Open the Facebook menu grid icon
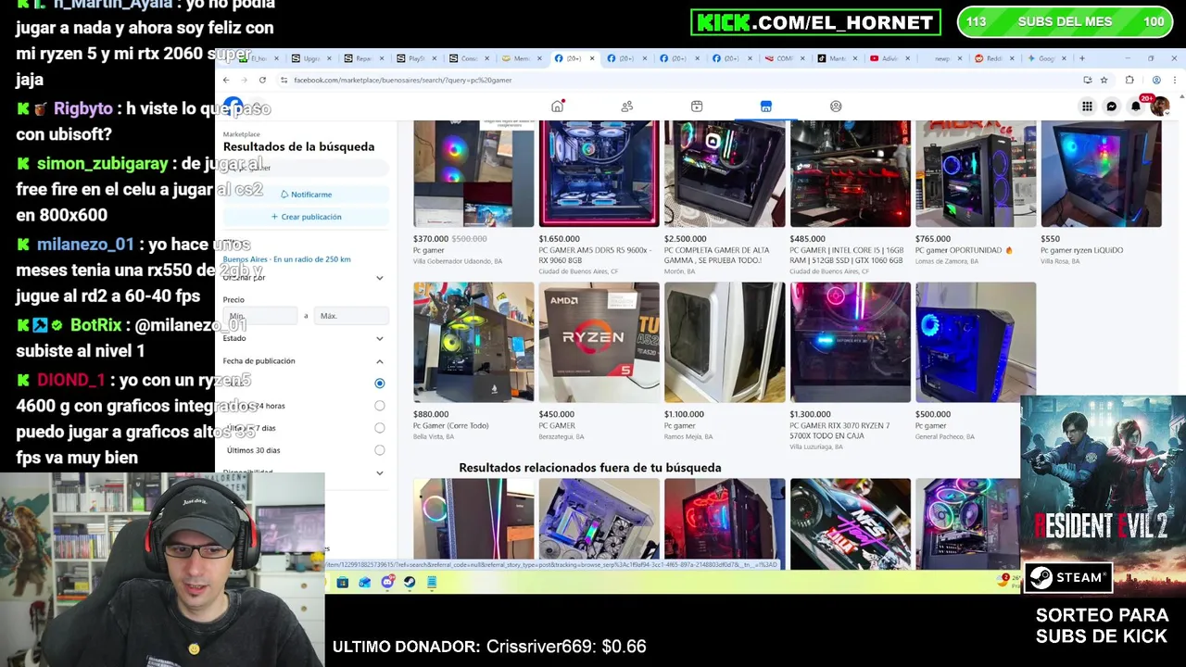 click(x=1087, y=107)
